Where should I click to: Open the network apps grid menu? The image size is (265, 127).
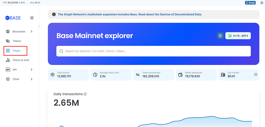click(32, 18)
